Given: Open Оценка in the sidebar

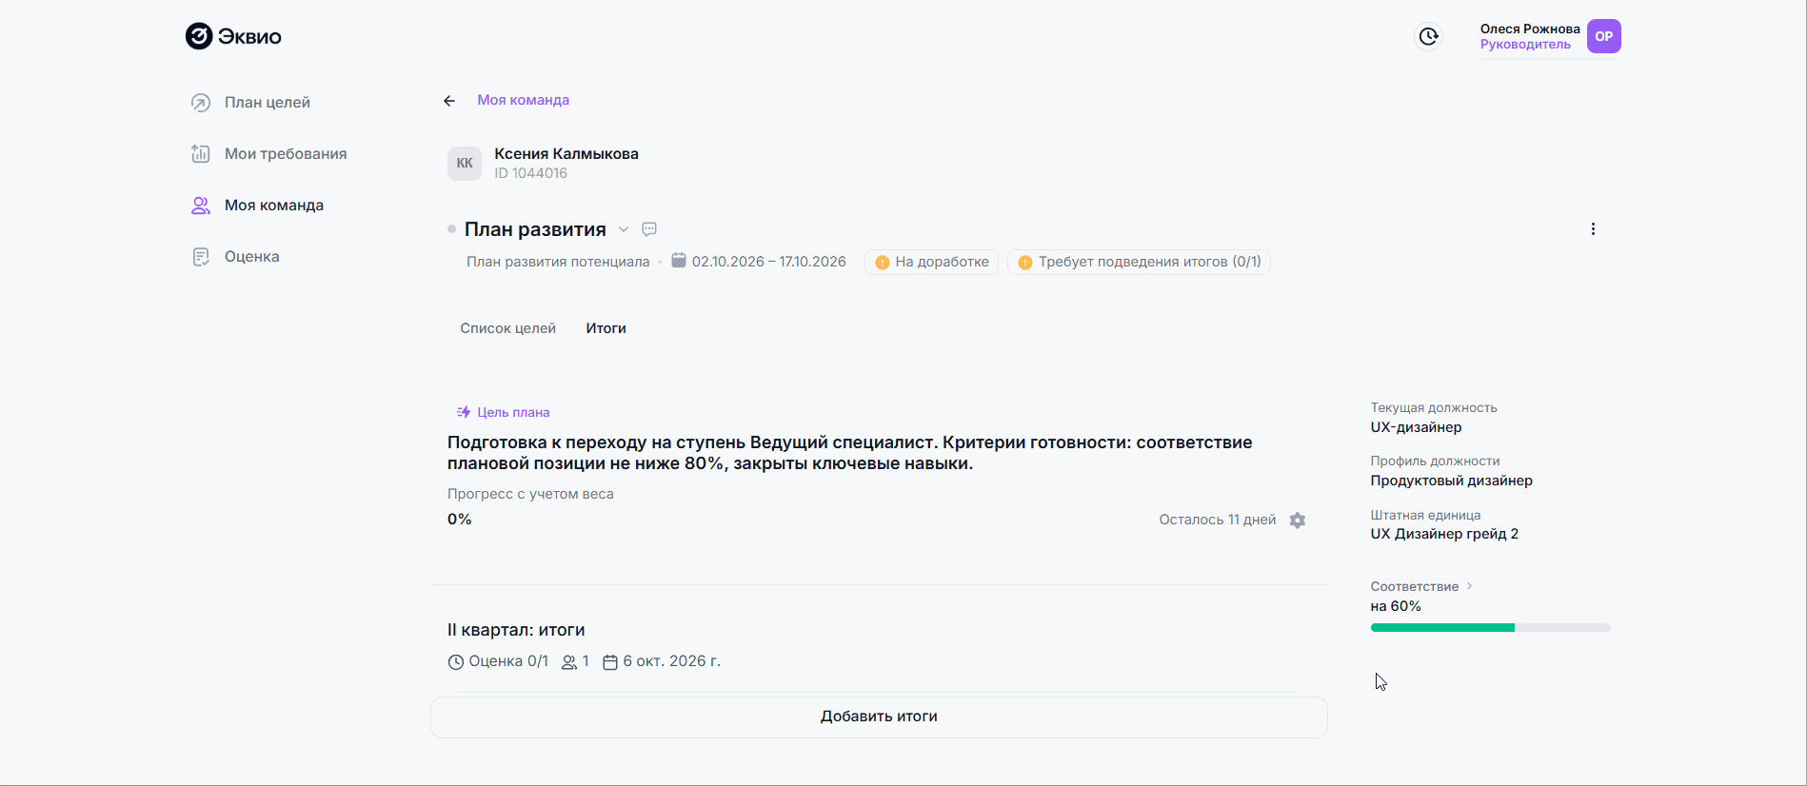Looking at the screenshot, I should (x=252, y=257).
